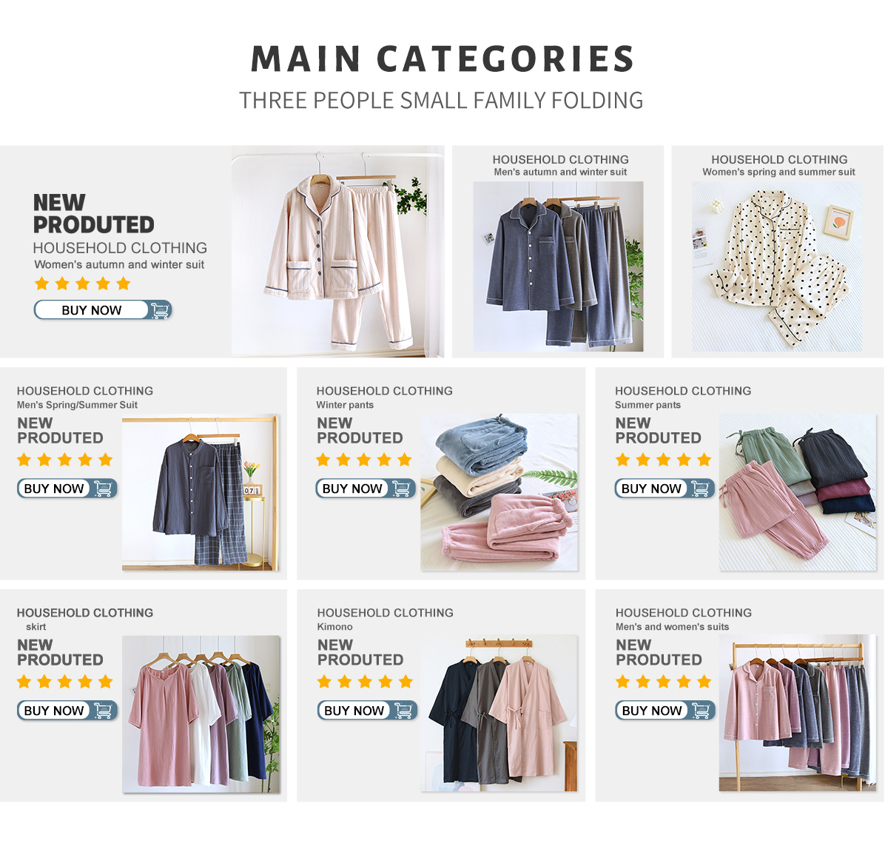Click the Men's Spring/Summer Suit title link
The width and height of the screenshot is (888, 852).
[77, 405]
